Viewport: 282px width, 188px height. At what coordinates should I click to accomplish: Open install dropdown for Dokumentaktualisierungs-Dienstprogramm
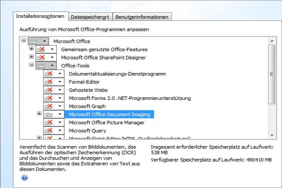(x=60, y=74)
